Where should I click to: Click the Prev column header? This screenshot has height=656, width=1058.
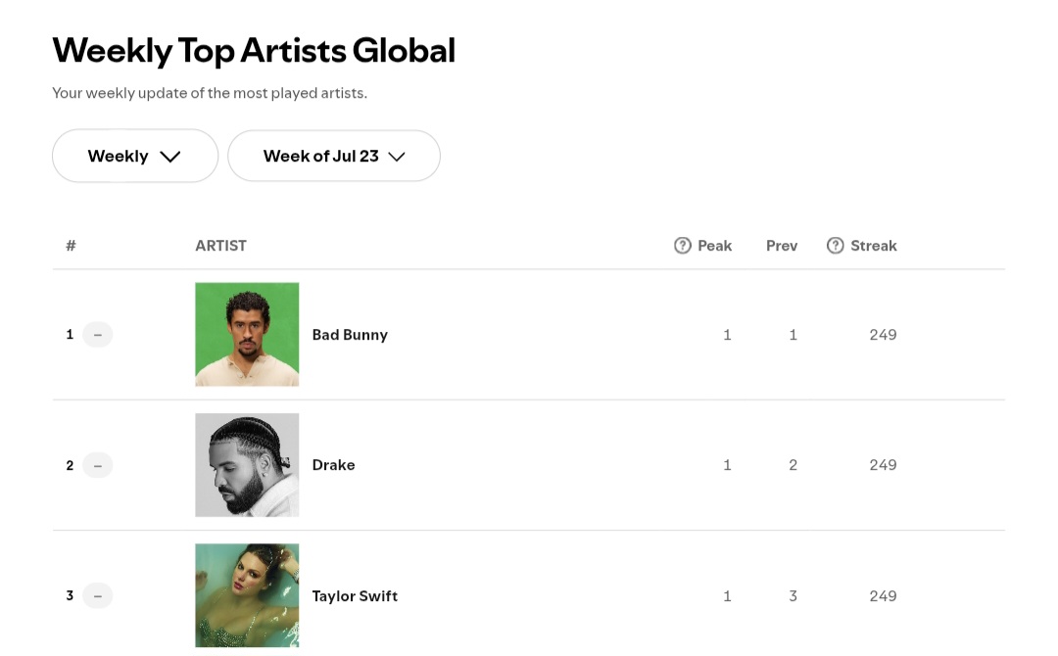tap(782, 246)
